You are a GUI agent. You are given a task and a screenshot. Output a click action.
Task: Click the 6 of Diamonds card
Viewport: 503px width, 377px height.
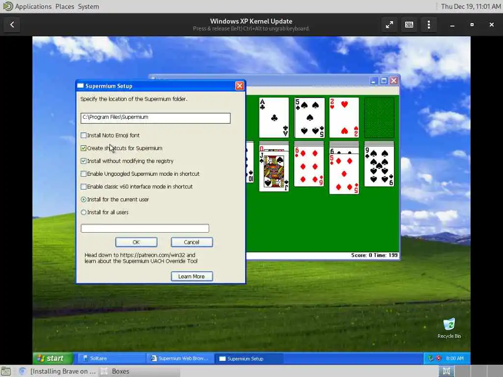(x=309, y=166)
